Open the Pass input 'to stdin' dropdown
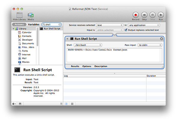 150,45
